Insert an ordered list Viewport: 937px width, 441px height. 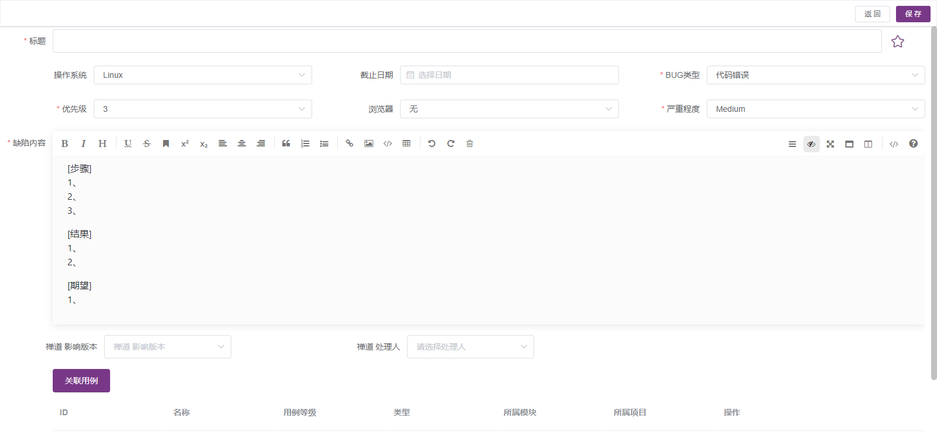305,143
